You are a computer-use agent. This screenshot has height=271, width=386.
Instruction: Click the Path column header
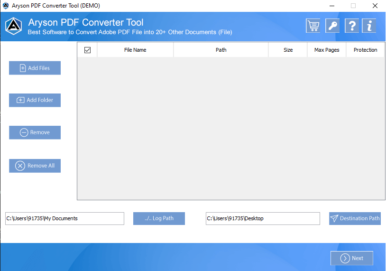221,50
